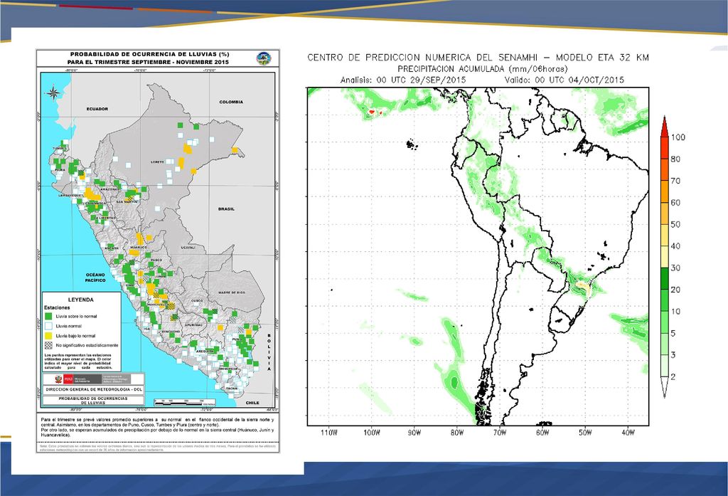The height and width of the screenshot is (496, 728).
Task: Click the 'LORETO' department label
Action: [x=158, y=162]
